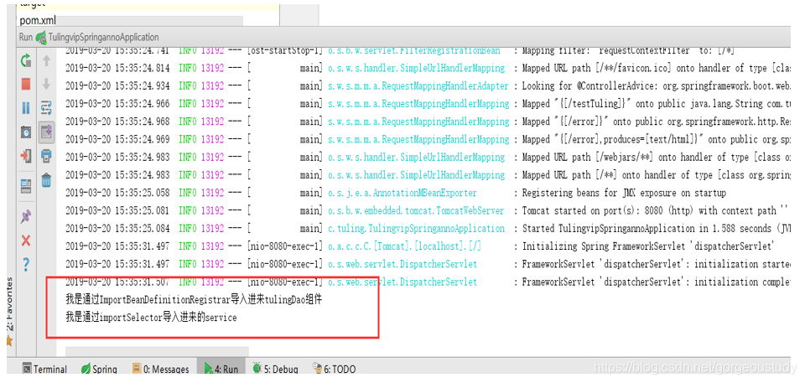805x383 pixels.
Task: Click 'Initializing Spring FrameworkServlet' message
Action: click(x=647, y=246)
